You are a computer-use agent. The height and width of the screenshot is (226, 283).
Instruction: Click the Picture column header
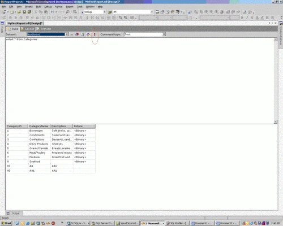pos(84,126)
